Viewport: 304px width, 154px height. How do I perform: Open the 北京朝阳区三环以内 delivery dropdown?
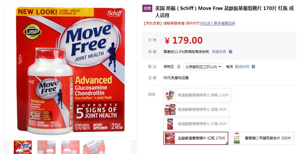(203, 67)
